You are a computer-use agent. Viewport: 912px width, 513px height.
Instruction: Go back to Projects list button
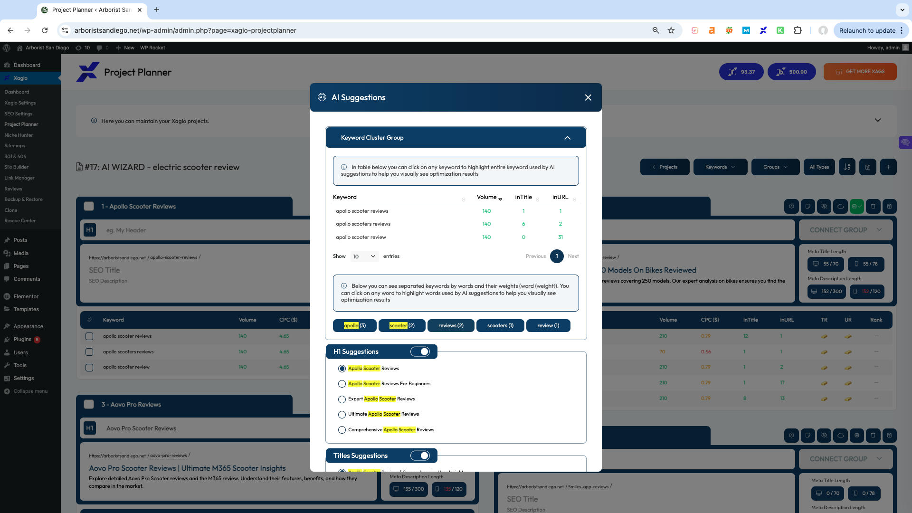665,167
